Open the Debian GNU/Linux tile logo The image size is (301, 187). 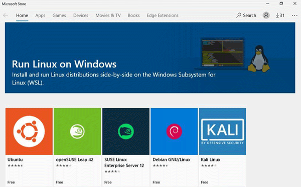click(174, 131)
